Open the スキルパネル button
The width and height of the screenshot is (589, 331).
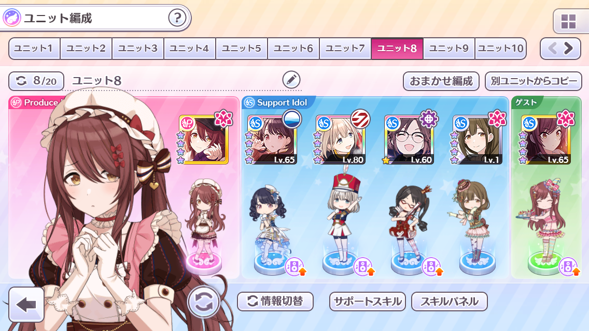449,302
